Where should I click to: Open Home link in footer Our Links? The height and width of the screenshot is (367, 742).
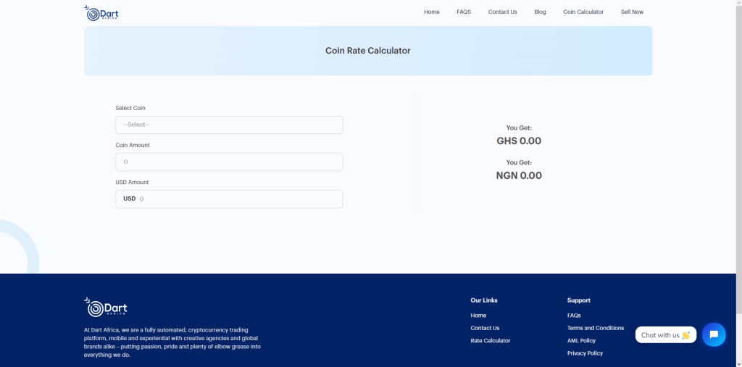pos(478,316)
